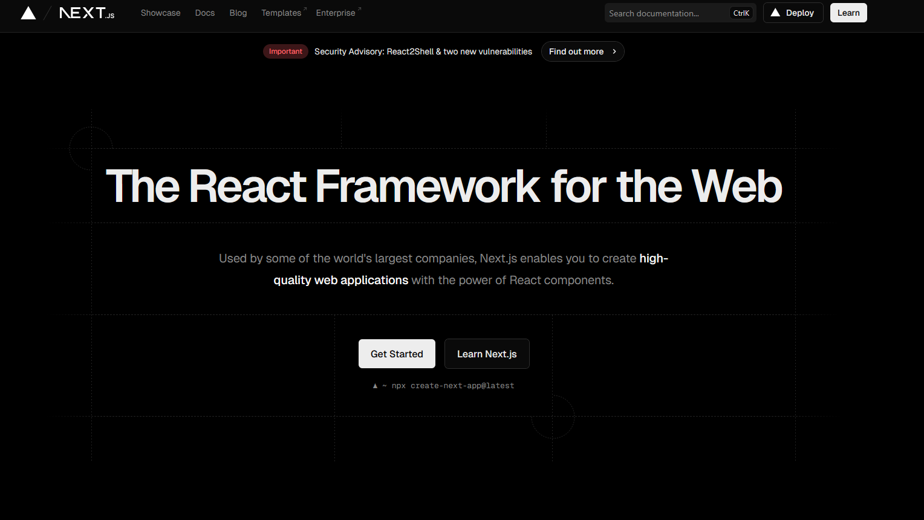This screenshot has width=924, height=520.
Task: Click the triangle prompt icon before npx
Action: pos(375,386)
